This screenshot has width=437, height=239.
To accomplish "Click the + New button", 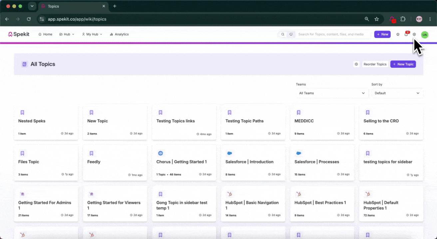I will [x=382, y=34].
